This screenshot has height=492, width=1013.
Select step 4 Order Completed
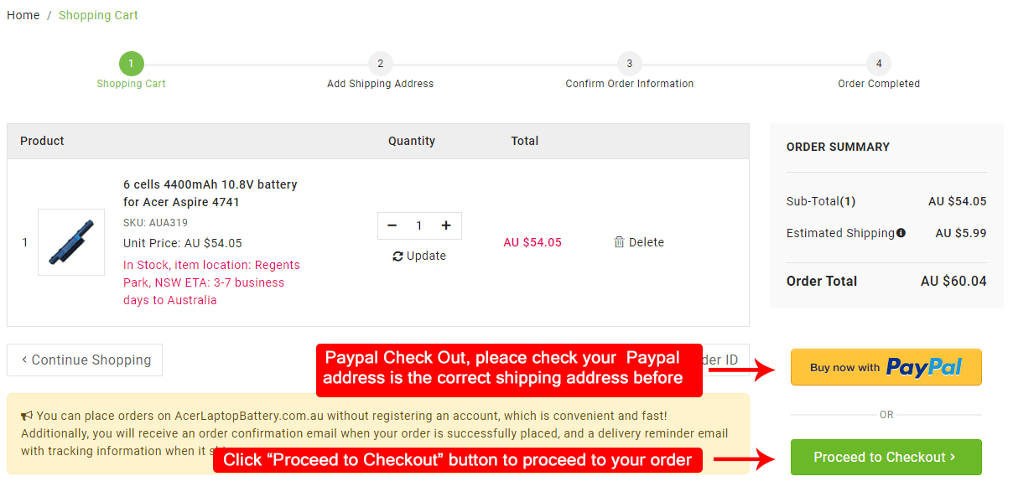(878, 64)
